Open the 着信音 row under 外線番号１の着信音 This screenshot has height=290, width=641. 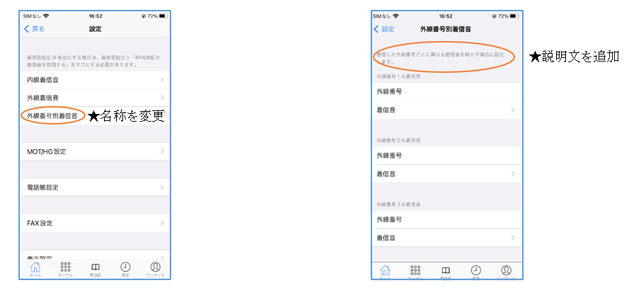(447, 110)
